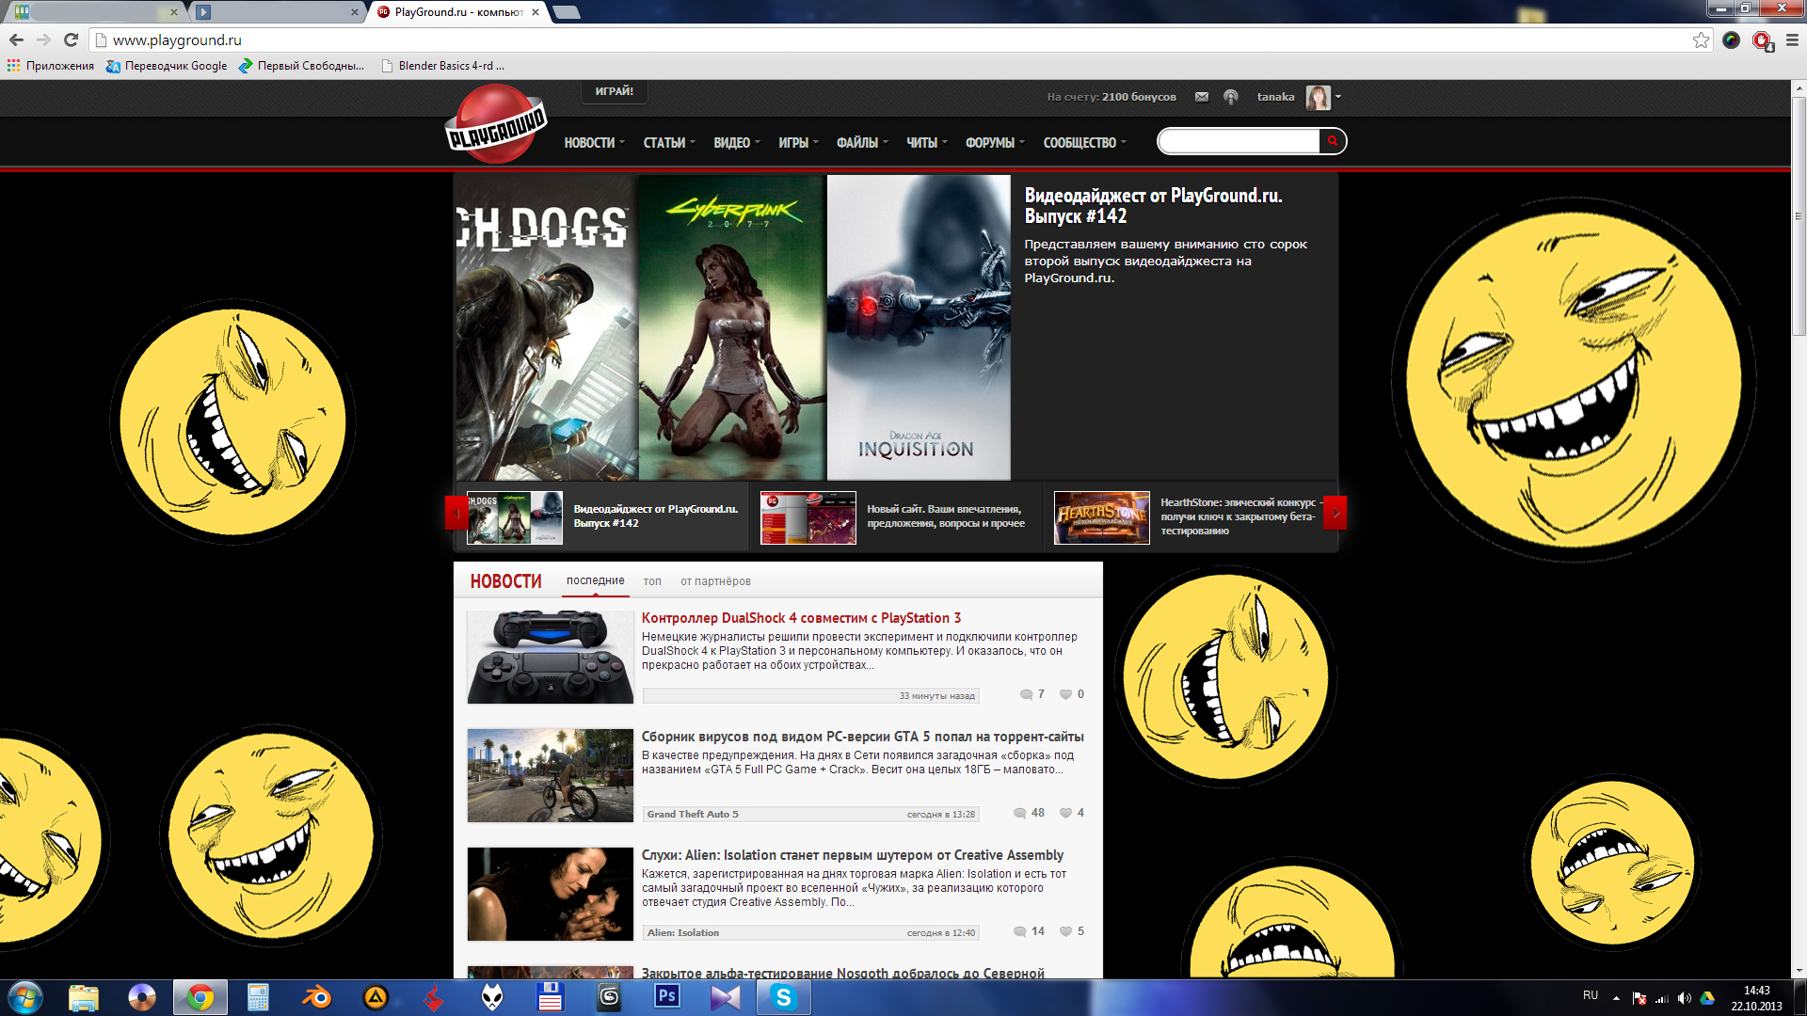The height and width of the screenshot is (1016, 1807).
Task: Click comments icon on GTA 5 virus news
Action: tap(1019, 813)
